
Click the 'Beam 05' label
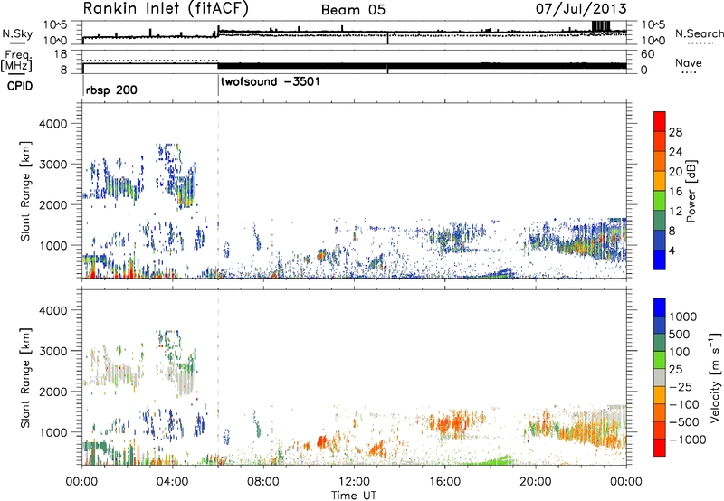pyautogui.click(x=353, y=9)
